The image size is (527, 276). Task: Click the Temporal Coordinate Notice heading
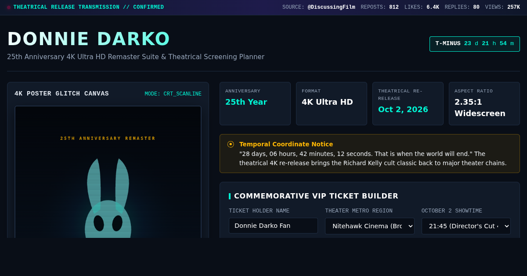(286, 144)
